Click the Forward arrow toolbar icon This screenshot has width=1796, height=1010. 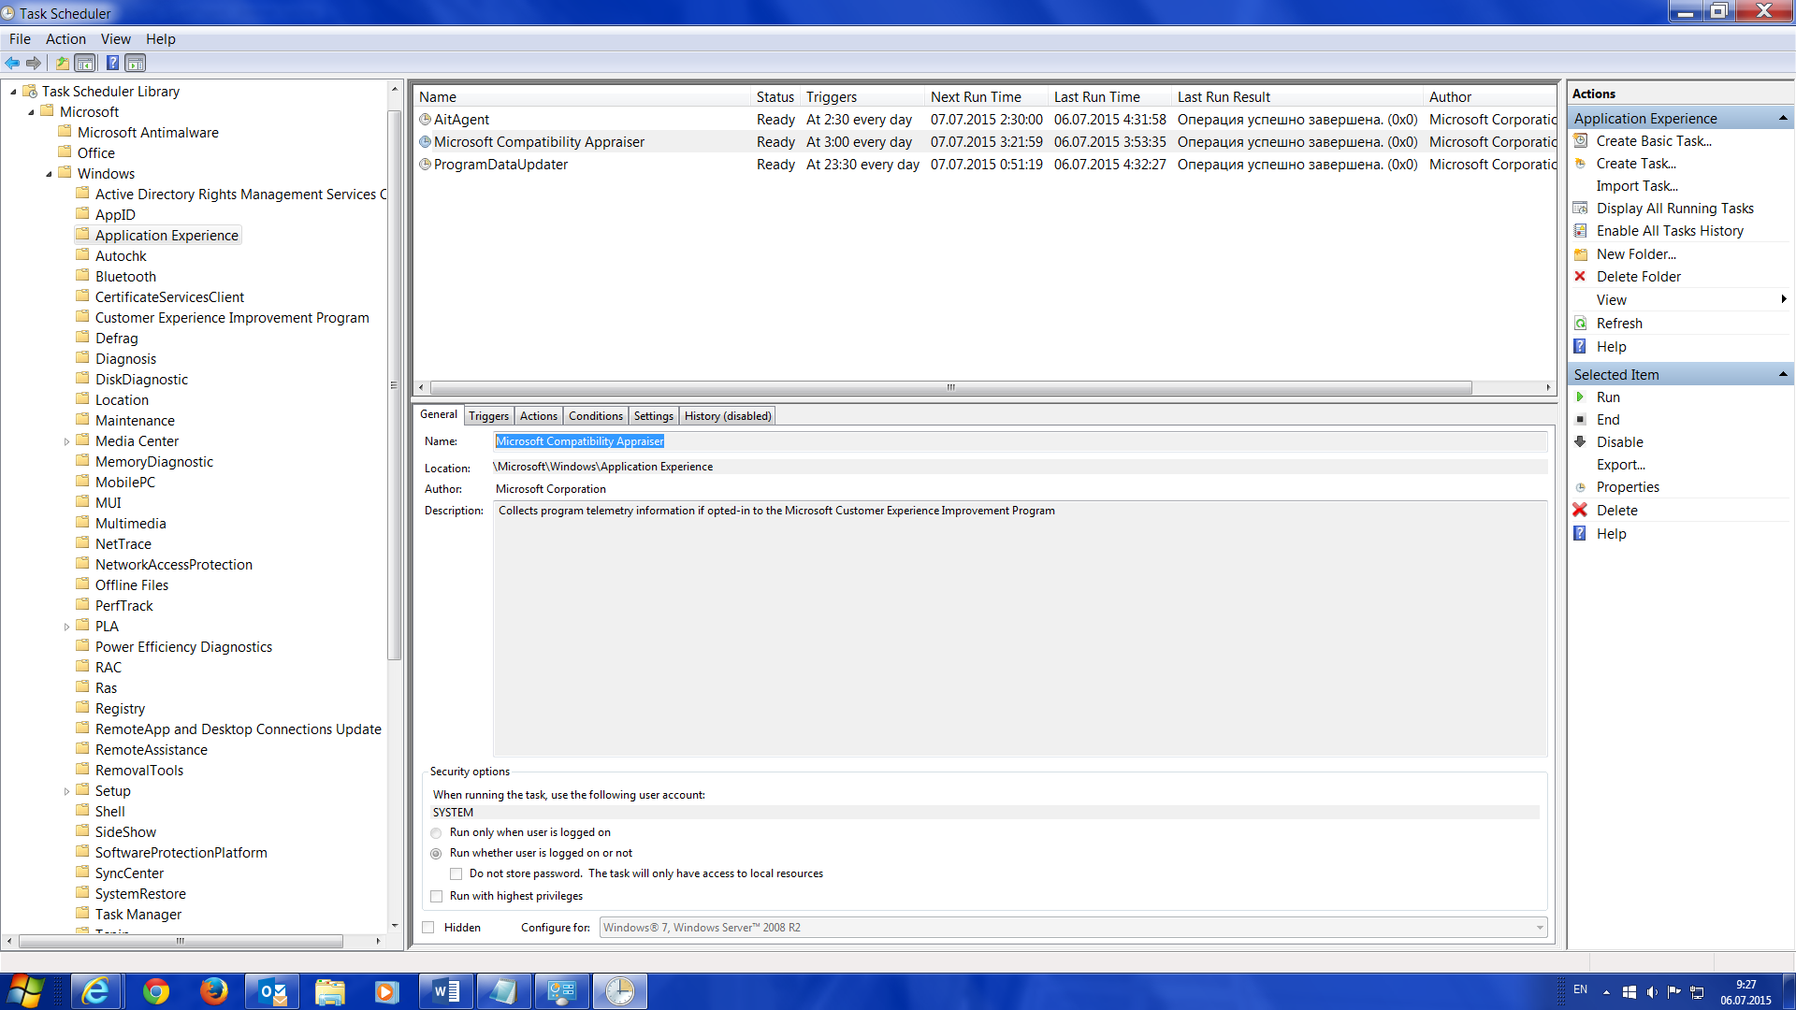(34, 63)
